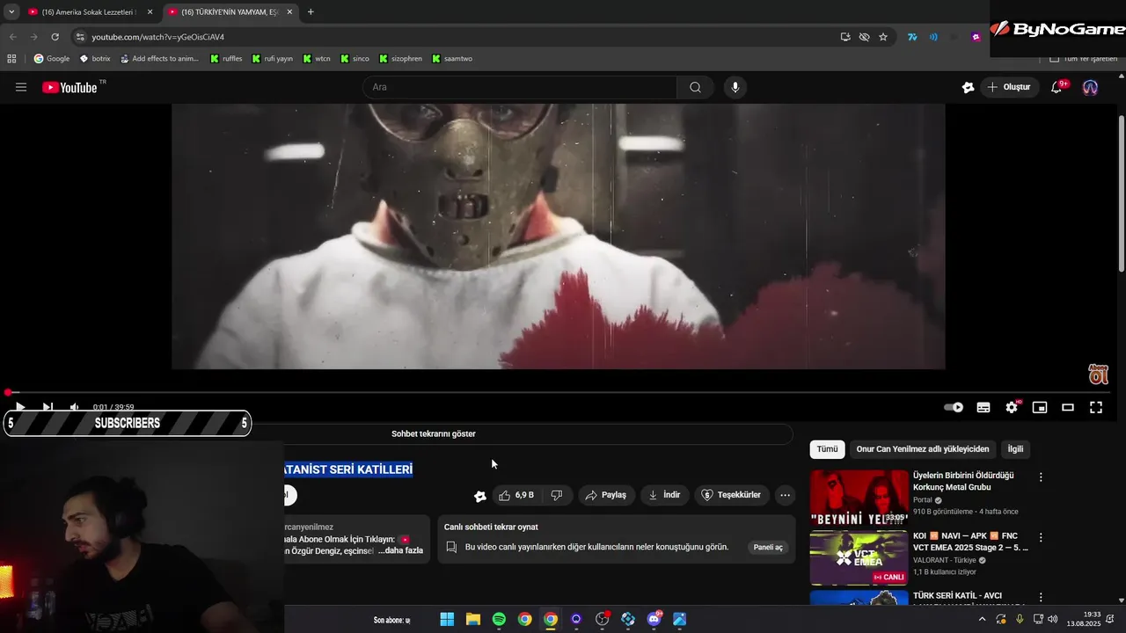Reload the current page
Image resolution: width=1126 pixels, height=633 pixels.
55,37
